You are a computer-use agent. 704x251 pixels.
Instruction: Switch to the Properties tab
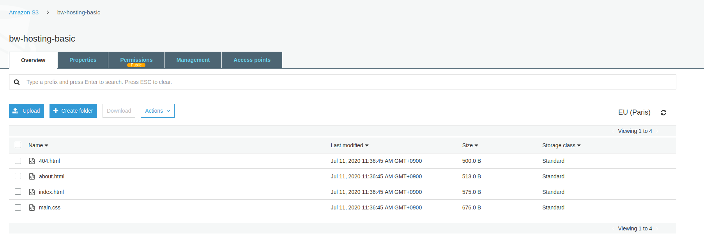tap(83, 60)
